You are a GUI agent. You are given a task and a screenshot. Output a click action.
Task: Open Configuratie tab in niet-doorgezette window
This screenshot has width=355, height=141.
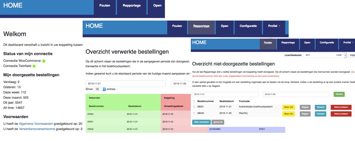tap(327, 42)
